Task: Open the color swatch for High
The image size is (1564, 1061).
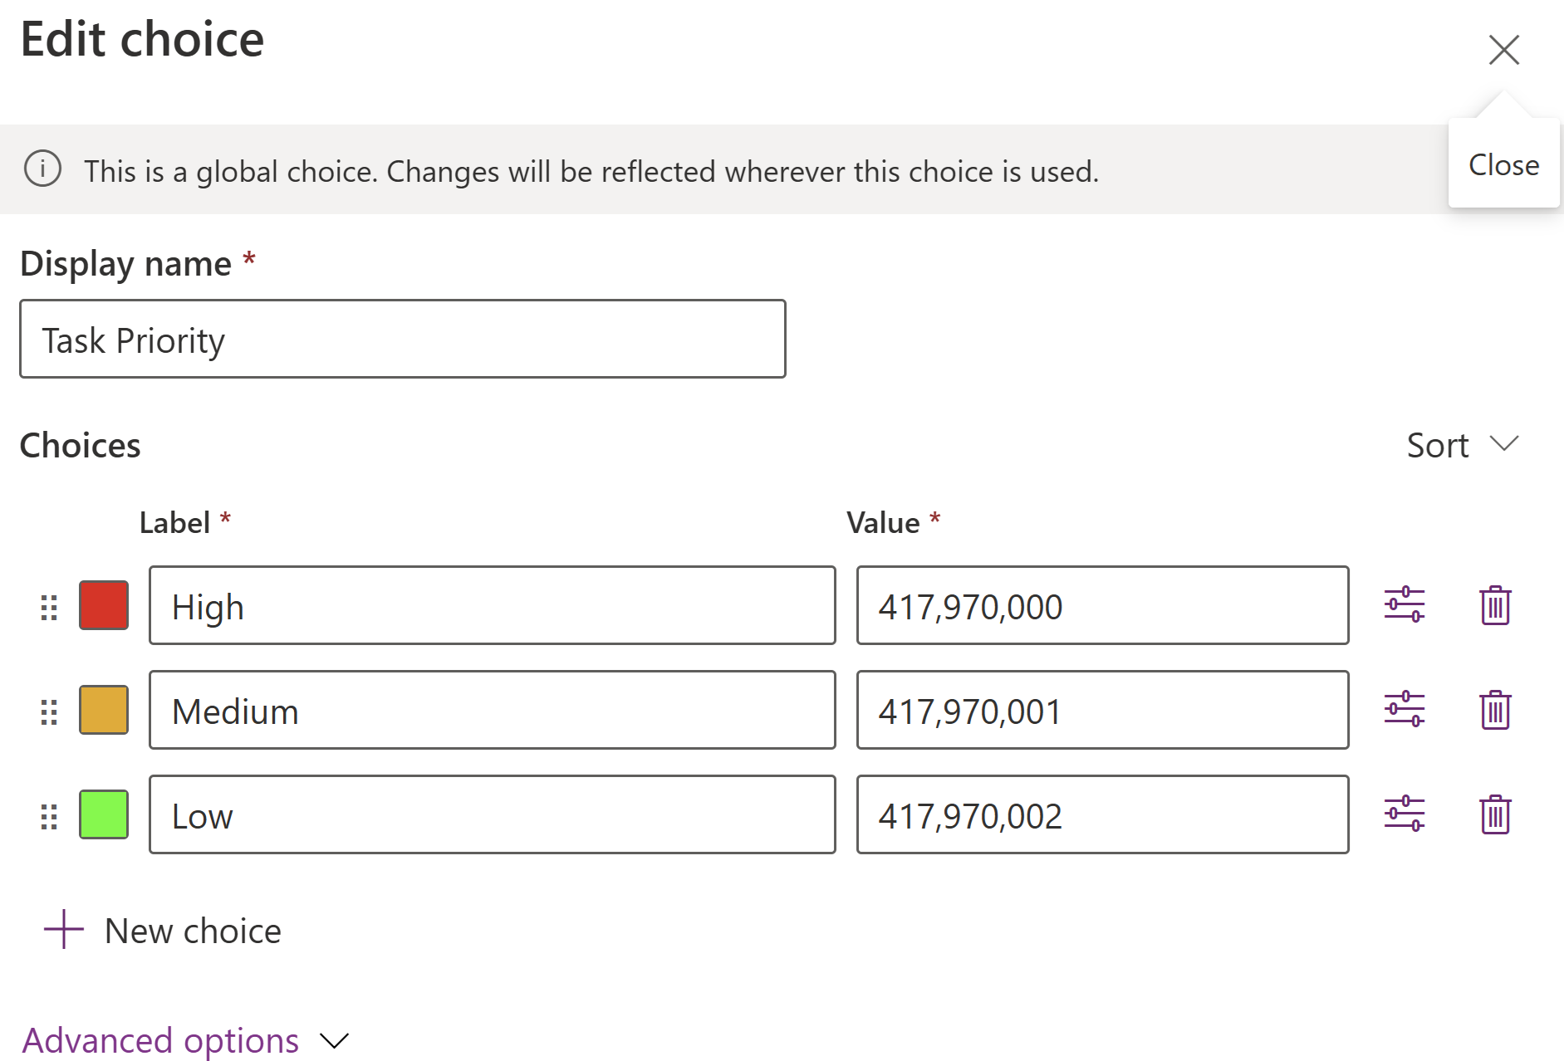Action: click(x=103, y=606)
